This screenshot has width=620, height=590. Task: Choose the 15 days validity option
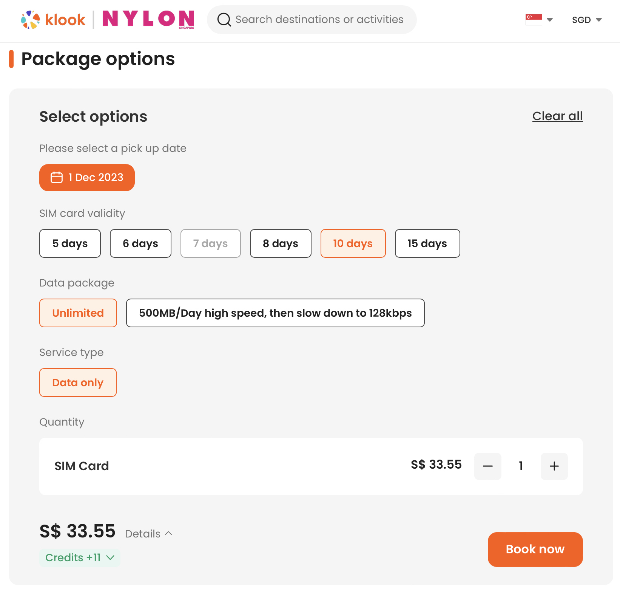pos(427,243)
